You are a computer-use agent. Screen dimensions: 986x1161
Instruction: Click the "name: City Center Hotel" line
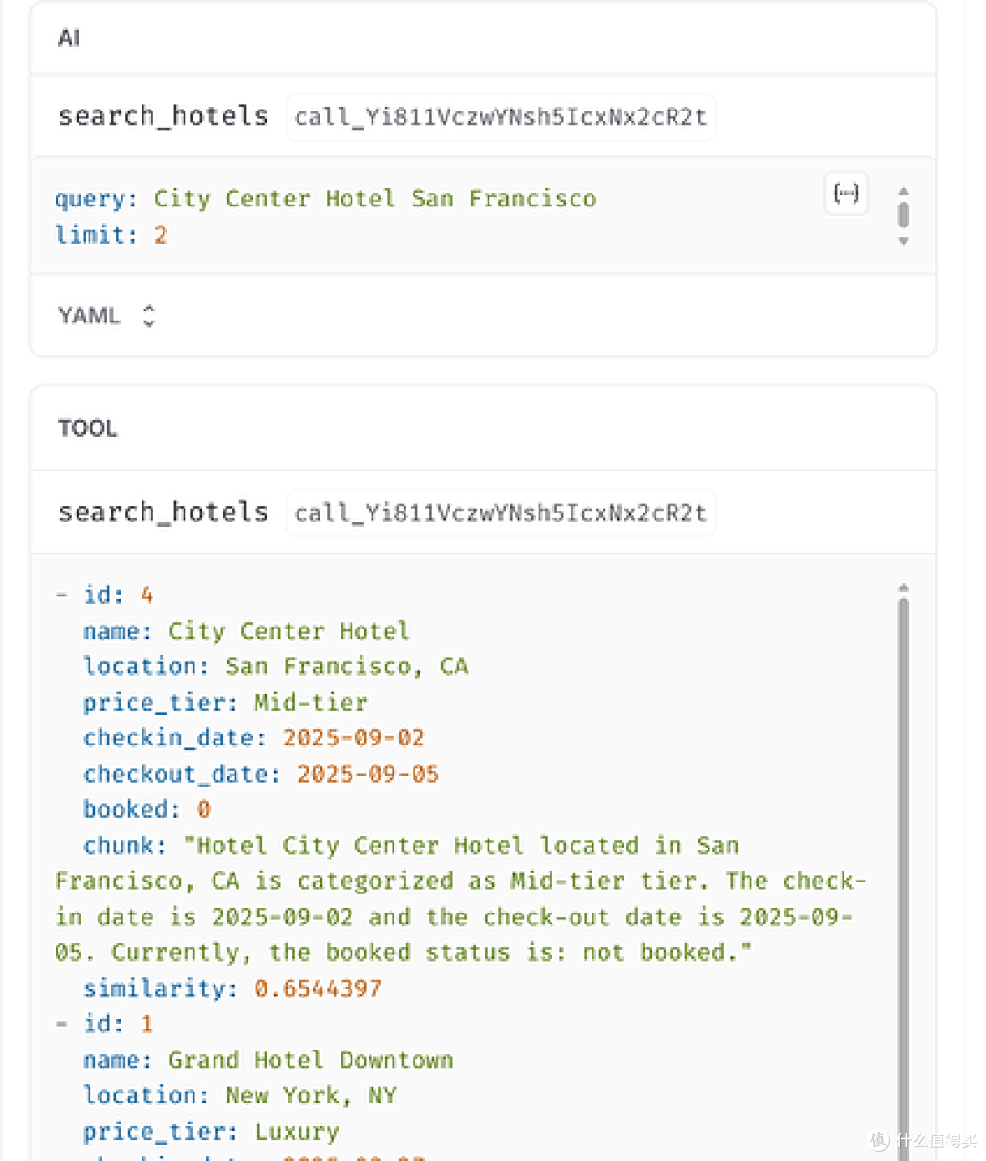click(x=246, y=630)
